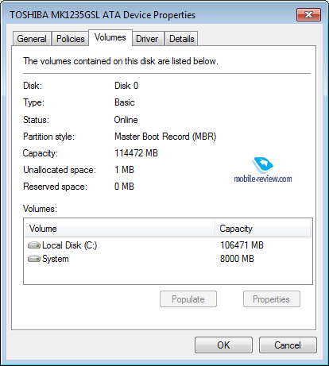Click the mobile-review.com watermark text
Viewport: 329px width, 366px height.
(x=263, y=179)
